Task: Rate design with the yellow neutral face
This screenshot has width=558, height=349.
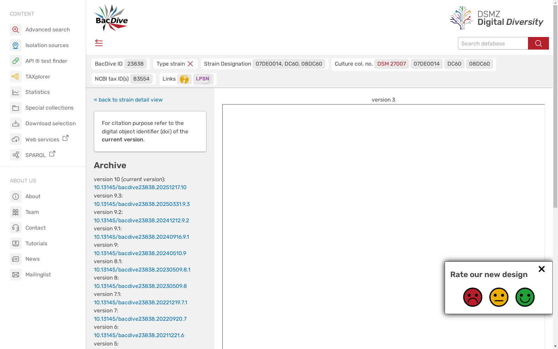Action: [x=499, y=297]
